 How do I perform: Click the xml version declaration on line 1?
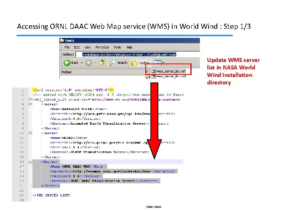tap(73, 90)
